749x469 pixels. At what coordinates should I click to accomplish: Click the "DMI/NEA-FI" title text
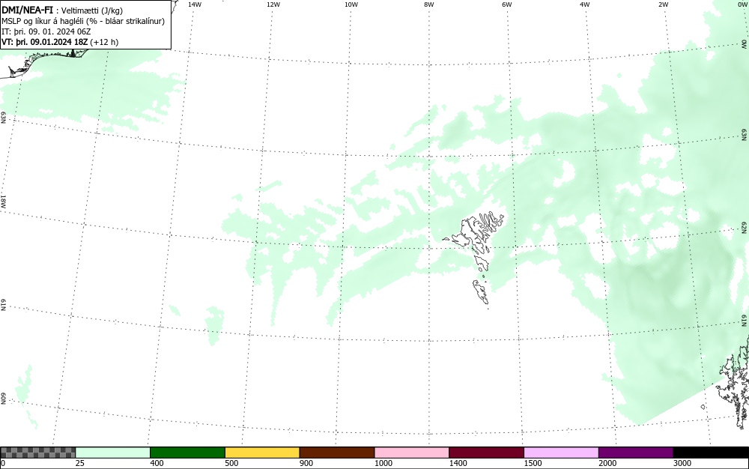[x=27, y=10]
